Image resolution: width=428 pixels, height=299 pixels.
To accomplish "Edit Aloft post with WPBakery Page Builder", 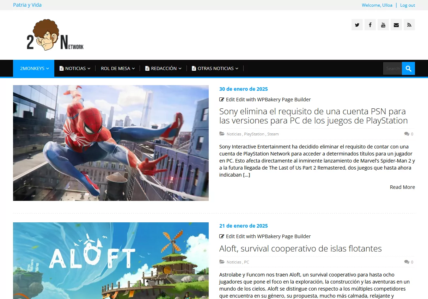I will (273, 236).
